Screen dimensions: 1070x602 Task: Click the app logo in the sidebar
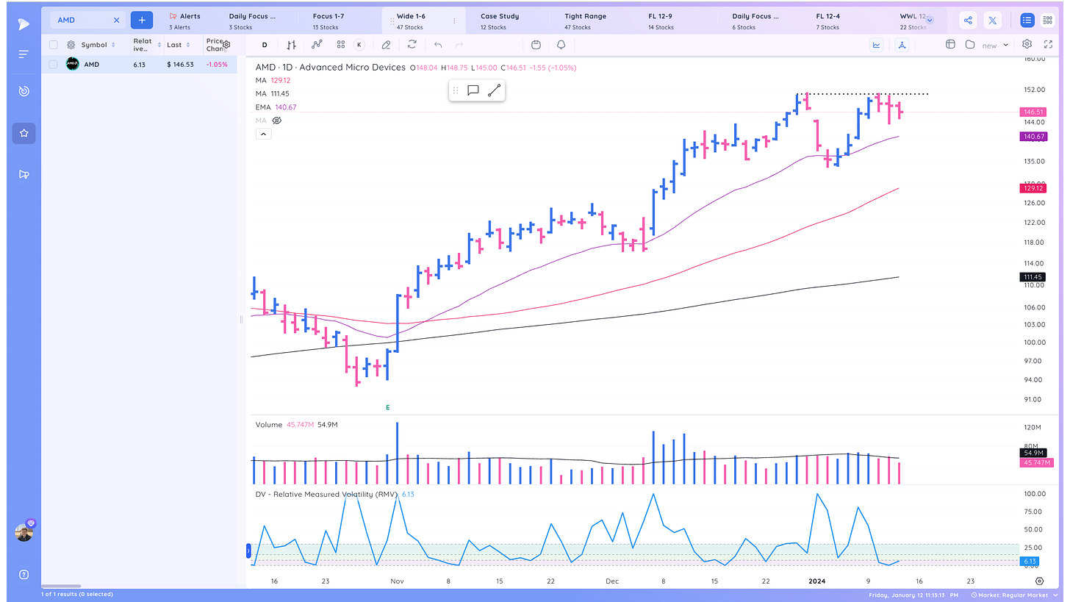click(x=24, y=24)
